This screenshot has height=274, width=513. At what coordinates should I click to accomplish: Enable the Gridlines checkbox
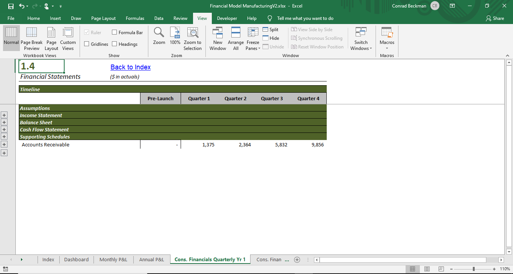(x=87, y=44)
